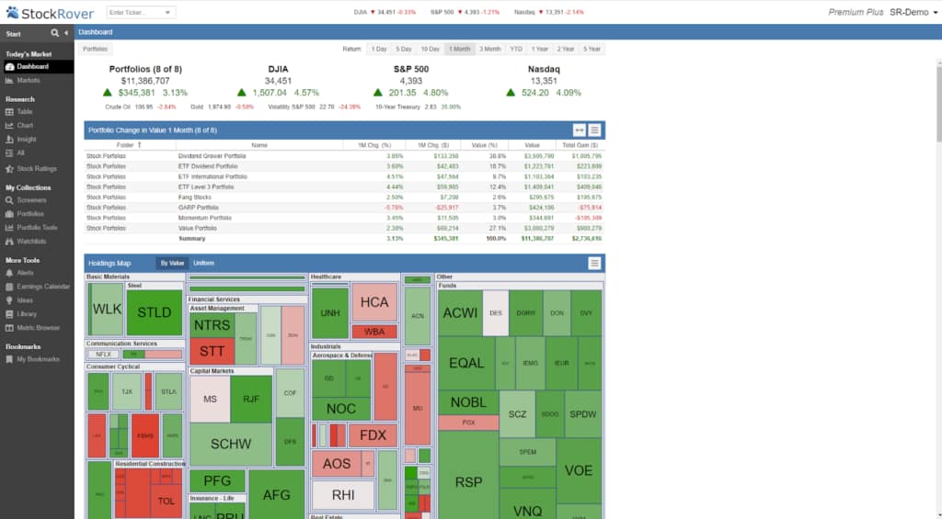Open Dividend Grower Portfolio row

tap(344, 156)
